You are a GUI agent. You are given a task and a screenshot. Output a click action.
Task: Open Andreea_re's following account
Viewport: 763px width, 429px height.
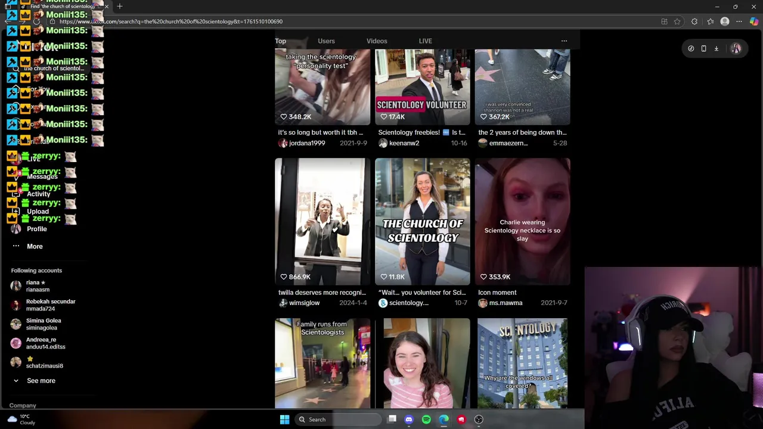45,343
